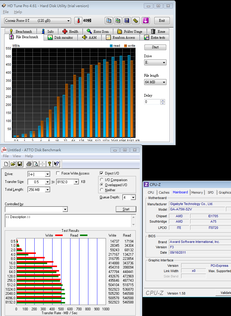Click the Description box scroll-down arrow
The width and height of the screenshot is (231, 316).
133,224
